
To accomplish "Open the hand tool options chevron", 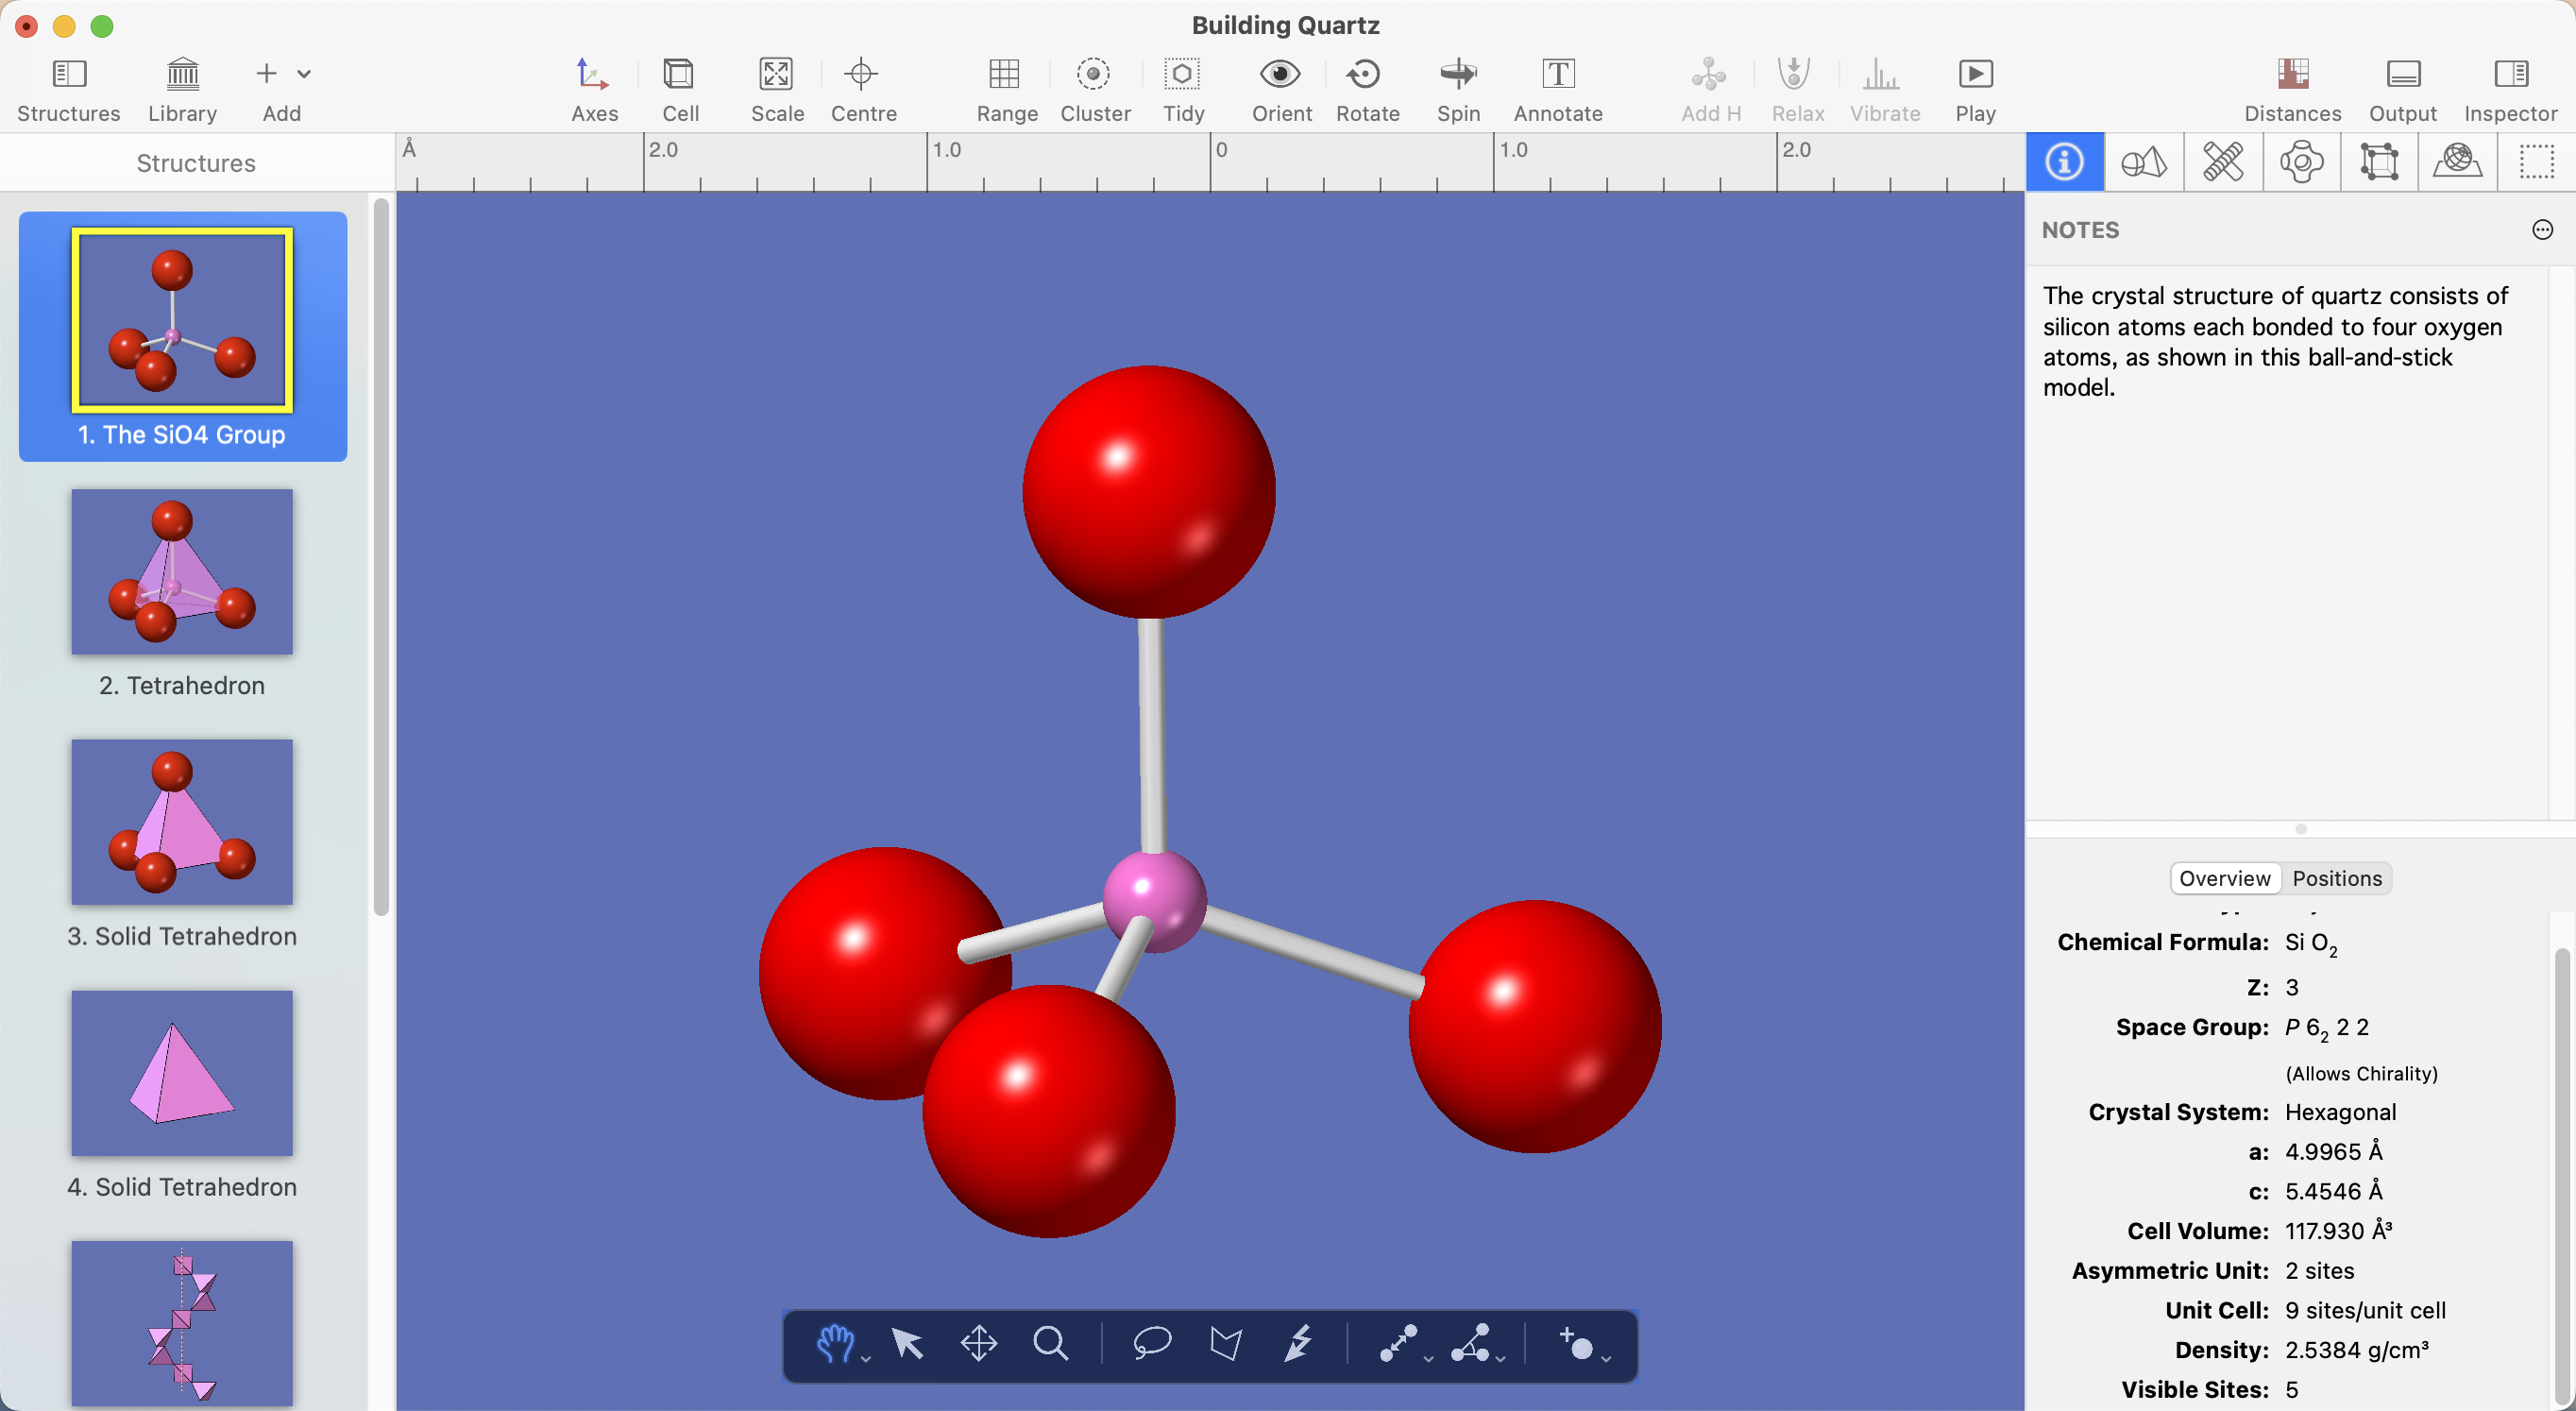I will point(866,1359).
